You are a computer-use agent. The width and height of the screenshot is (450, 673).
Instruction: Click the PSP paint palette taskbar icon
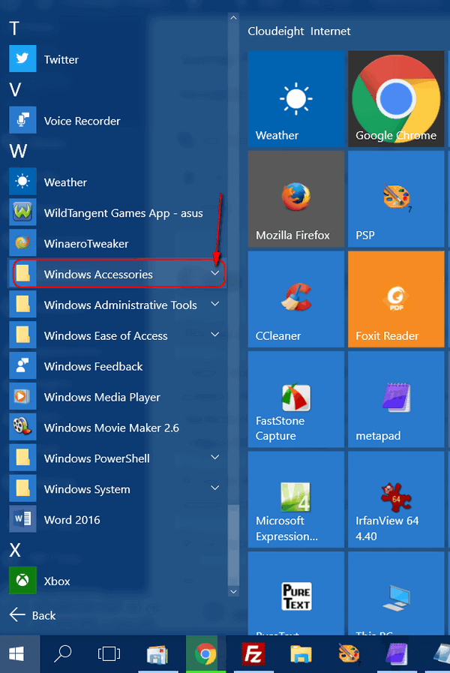point(349,653)
